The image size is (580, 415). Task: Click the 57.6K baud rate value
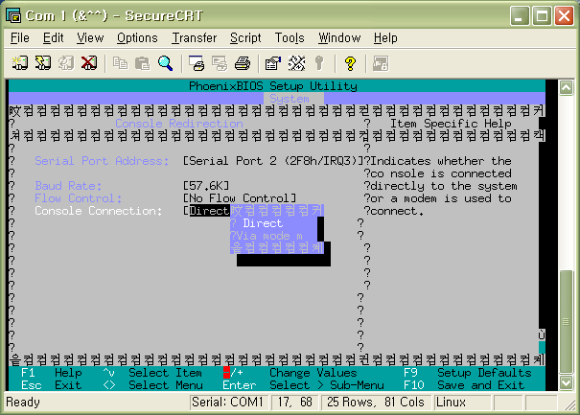click(206, 186)
